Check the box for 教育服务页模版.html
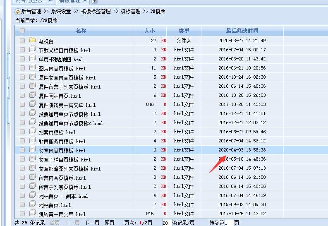 tap(22, 141)
